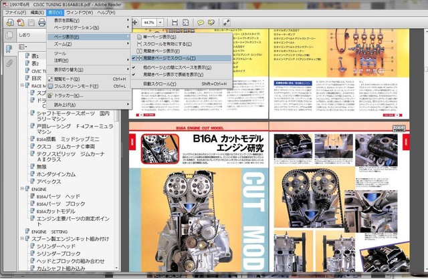Click the 単一ページ表示 page icon
Image resolution: width=428 pixels, height=279 pixels.
139,37
